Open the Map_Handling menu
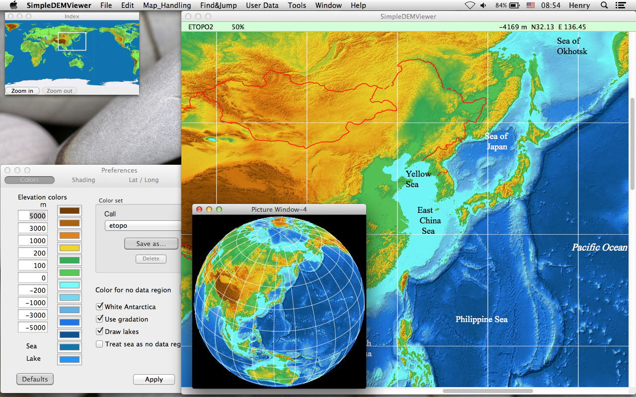 coord(167,5)
